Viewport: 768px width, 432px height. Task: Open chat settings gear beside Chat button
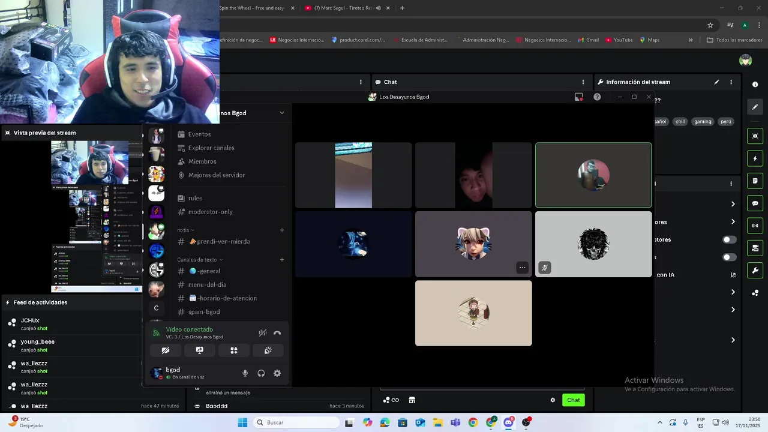click(553, 400)
